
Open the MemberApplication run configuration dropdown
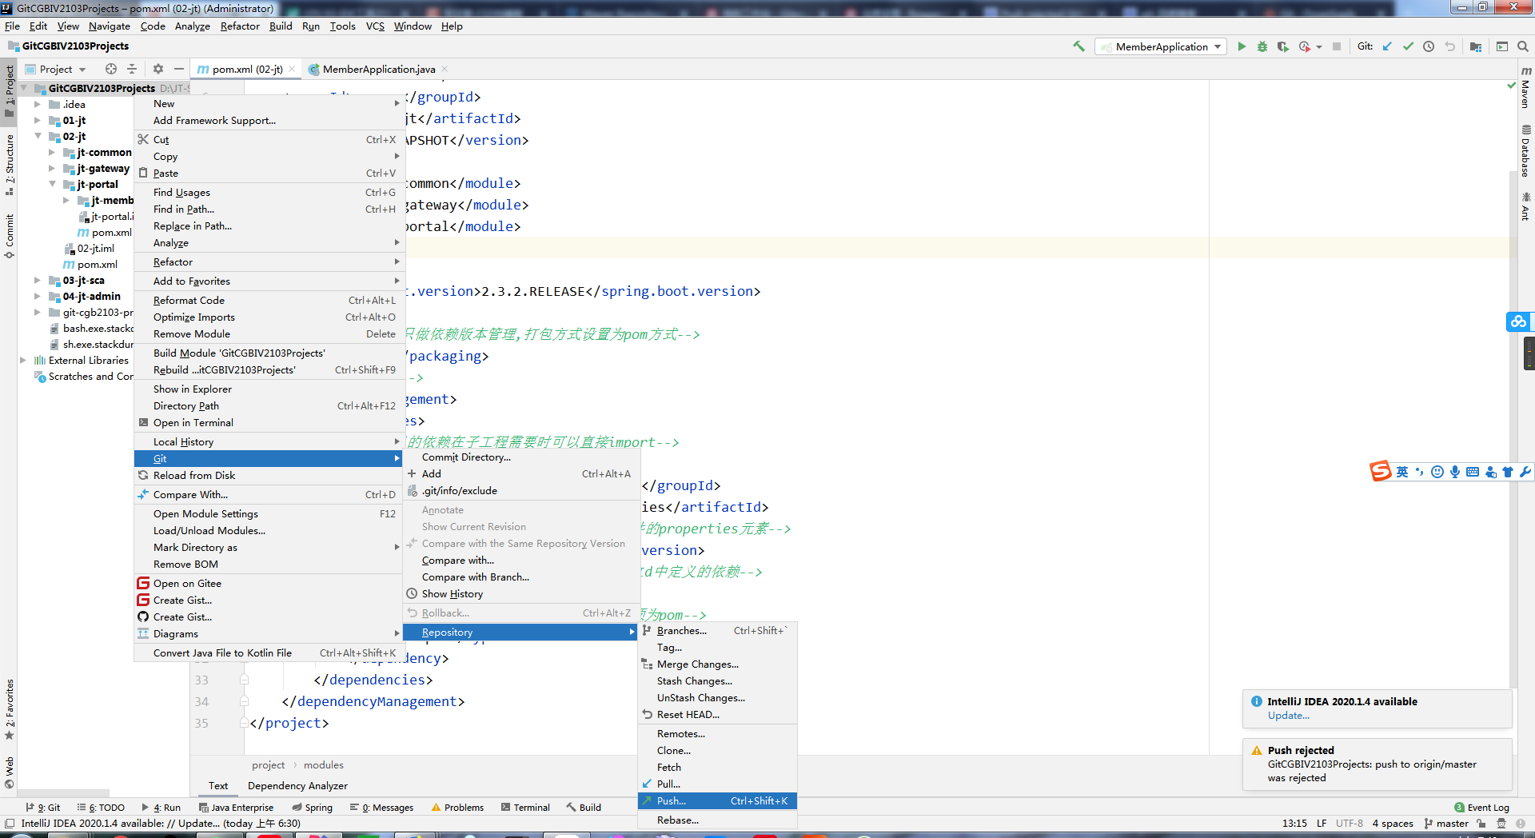pos(1161,46)
